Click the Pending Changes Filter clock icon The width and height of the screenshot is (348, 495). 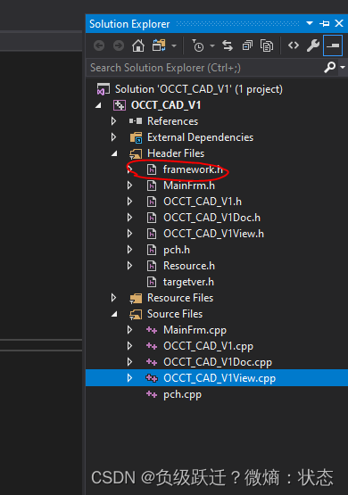[x=198, y=45]
